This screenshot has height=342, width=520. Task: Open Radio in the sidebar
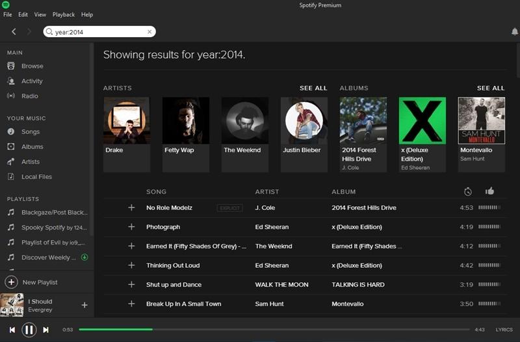[x=29, y=96]
